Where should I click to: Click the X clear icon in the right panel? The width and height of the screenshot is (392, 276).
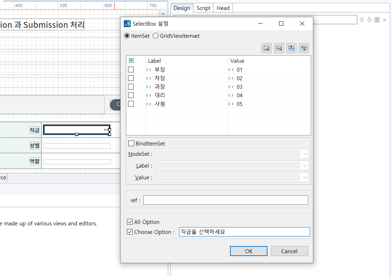(x=384, y=20)
